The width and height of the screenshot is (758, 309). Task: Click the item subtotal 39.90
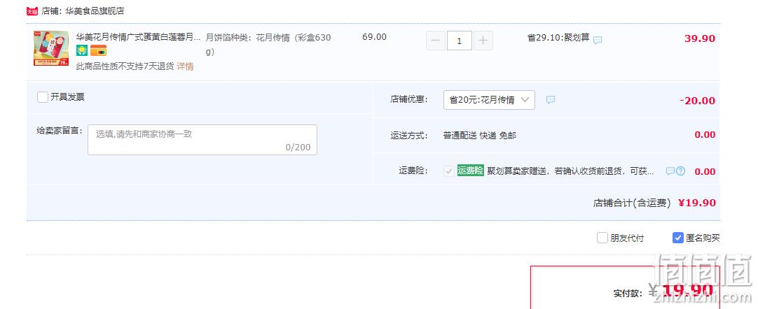pos(700,38)
